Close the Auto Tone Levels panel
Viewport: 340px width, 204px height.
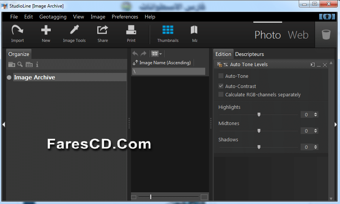point(325,65)
